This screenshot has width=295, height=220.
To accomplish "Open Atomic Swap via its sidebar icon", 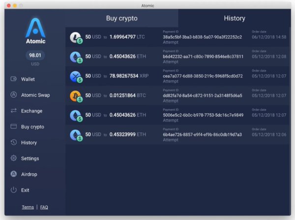I will tap(14, 95).
